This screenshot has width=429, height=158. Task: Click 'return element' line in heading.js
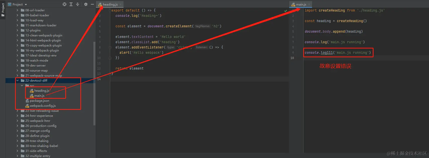pos(130,68)
